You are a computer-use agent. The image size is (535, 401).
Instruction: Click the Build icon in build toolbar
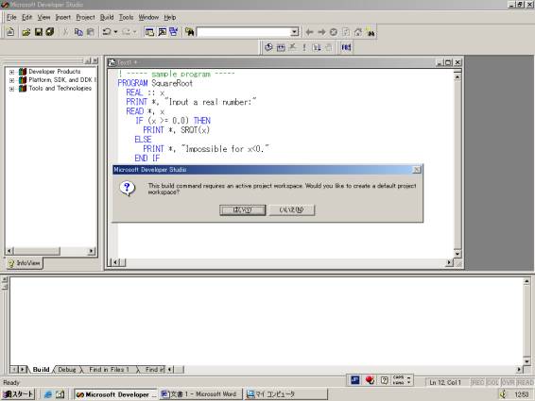[x=281, y=47]
